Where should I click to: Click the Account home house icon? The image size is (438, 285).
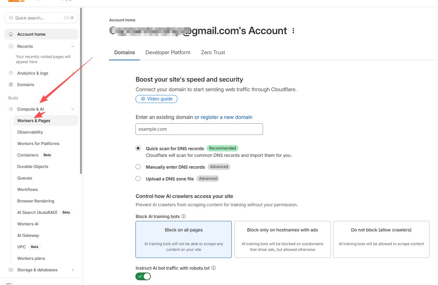click(x=11, y=34)
